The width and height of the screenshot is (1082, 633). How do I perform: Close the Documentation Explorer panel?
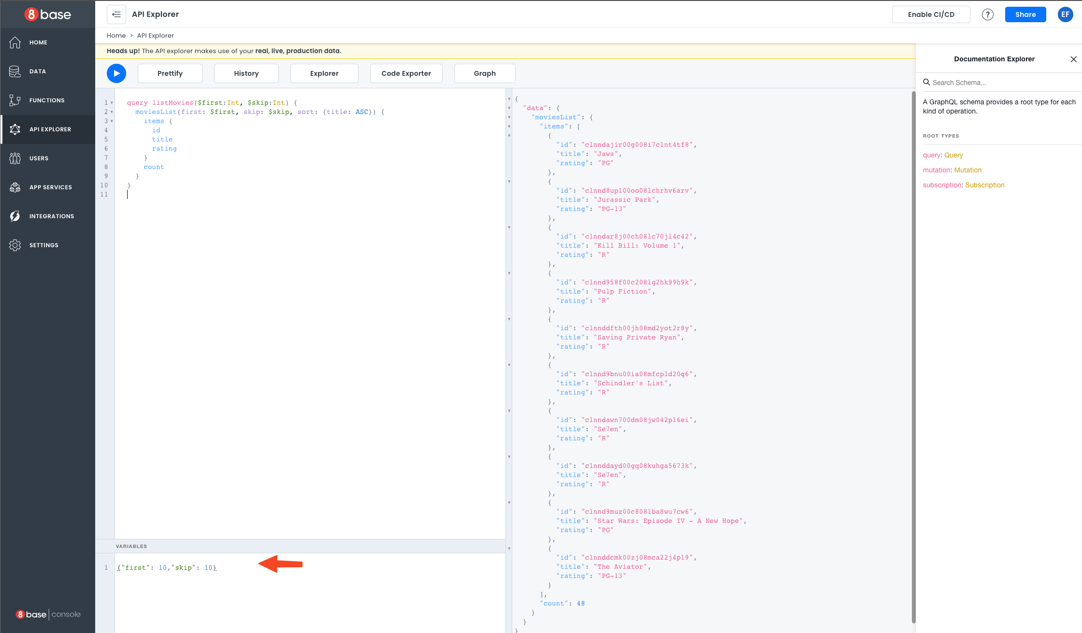pos(1073,59)
